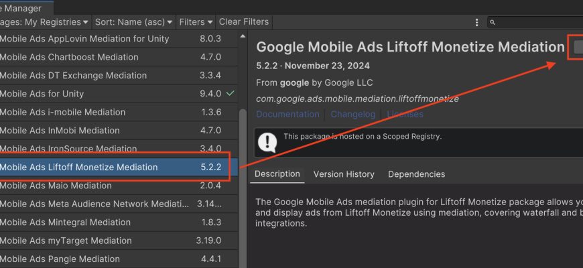This screenshot has width=583, height=268.
Task: Select Mobile Ads Chartboost Mediation package
Action: [x=119, y=57]
